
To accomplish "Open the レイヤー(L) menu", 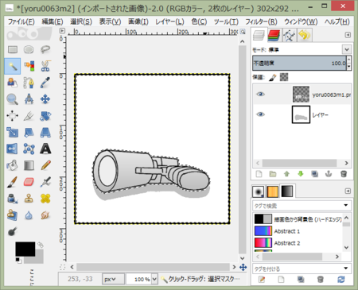I will pos(169,21).
